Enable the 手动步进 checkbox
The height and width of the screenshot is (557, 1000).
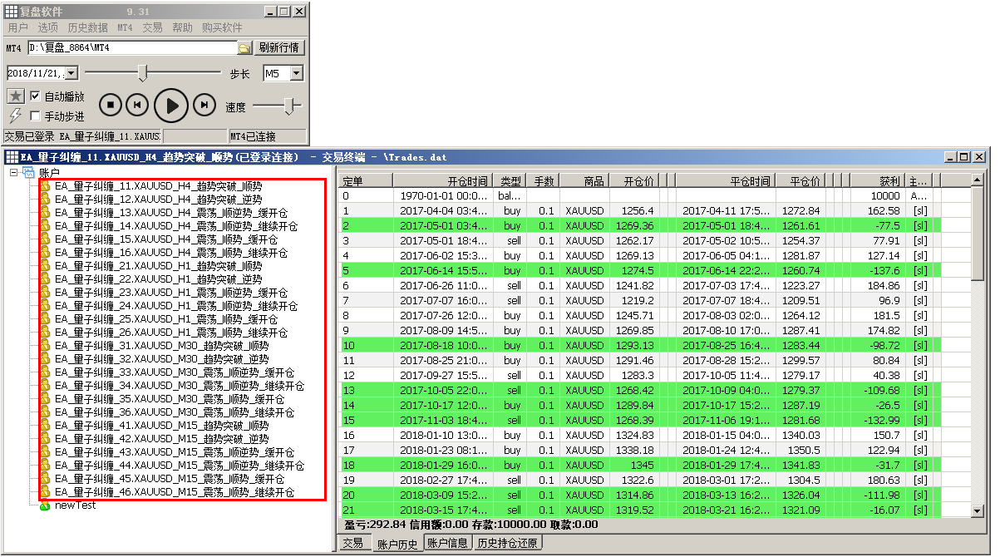(35, 116)
